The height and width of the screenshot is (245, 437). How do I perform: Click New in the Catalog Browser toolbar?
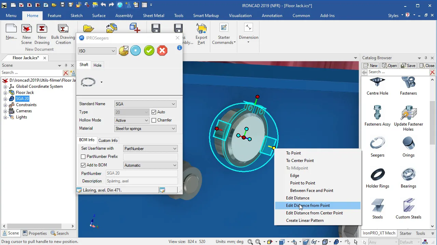[x=370, y=66]
